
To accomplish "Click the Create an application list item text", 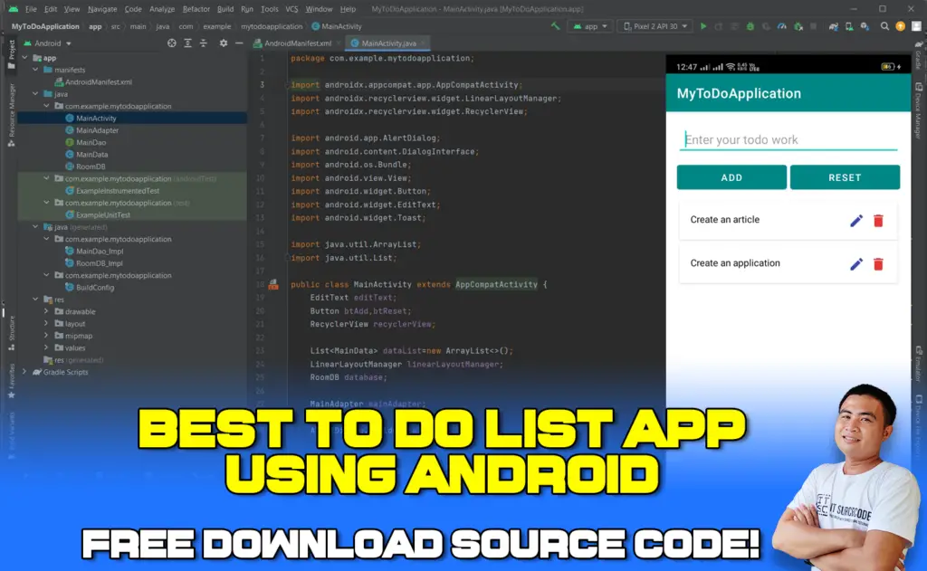I will [x=735, y=263].
